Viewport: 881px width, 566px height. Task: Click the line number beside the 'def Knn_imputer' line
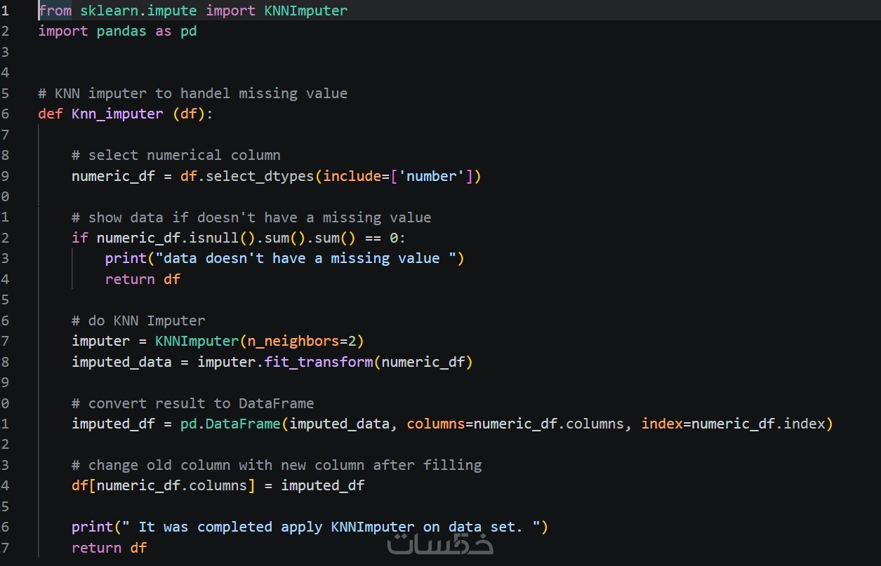(x=5, y=114)
